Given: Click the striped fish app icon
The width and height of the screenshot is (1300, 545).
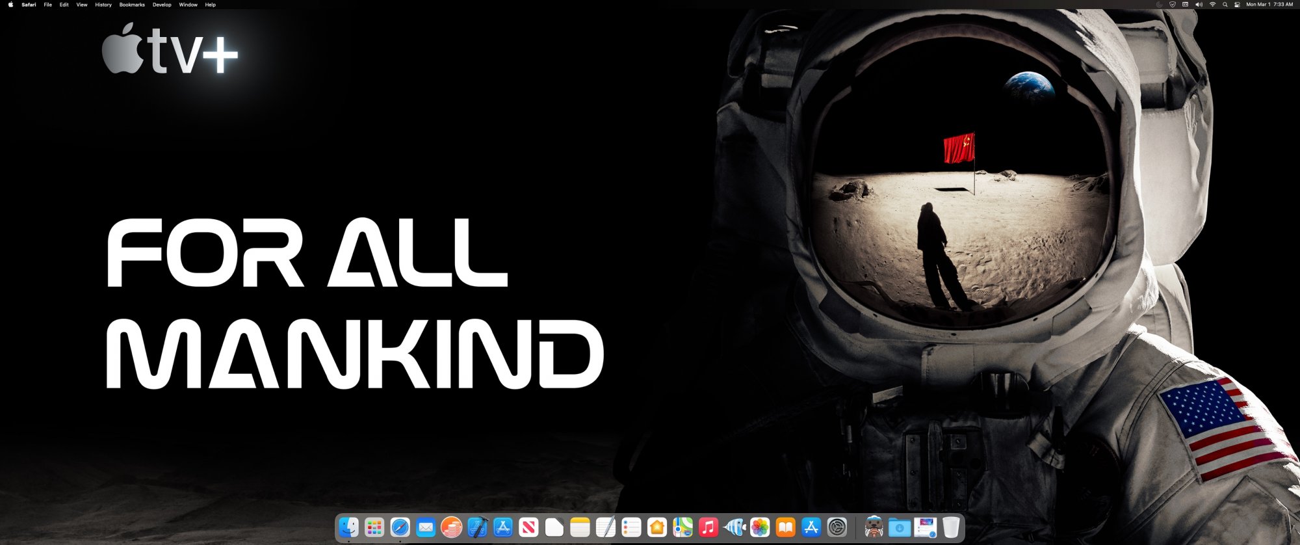Looking at the screenshot, I should pyautogui.click(x=734, y=527).
